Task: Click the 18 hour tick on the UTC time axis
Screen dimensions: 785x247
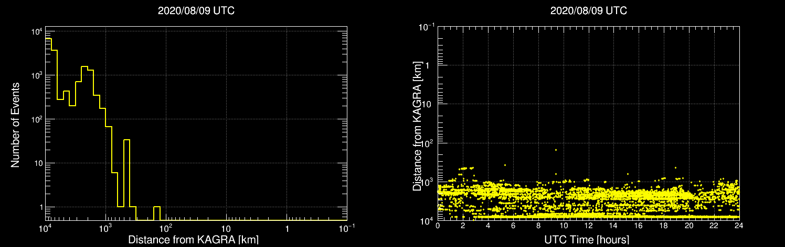Action: pos(664,225)
